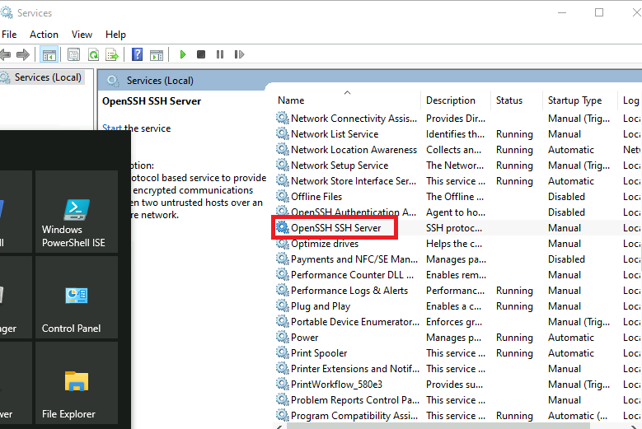Click the Show/Hide Action Pane icon
This screenshot has width=642, height=429.
pos(157,54)
